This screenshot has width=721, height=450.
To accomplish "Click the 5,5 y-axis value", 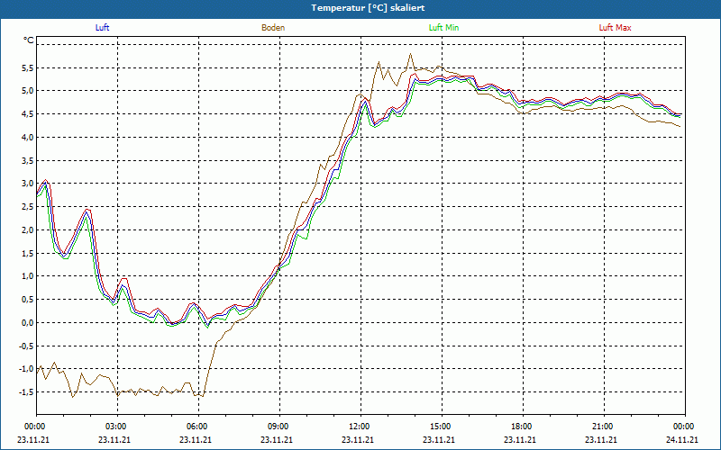I will [28, 68].
